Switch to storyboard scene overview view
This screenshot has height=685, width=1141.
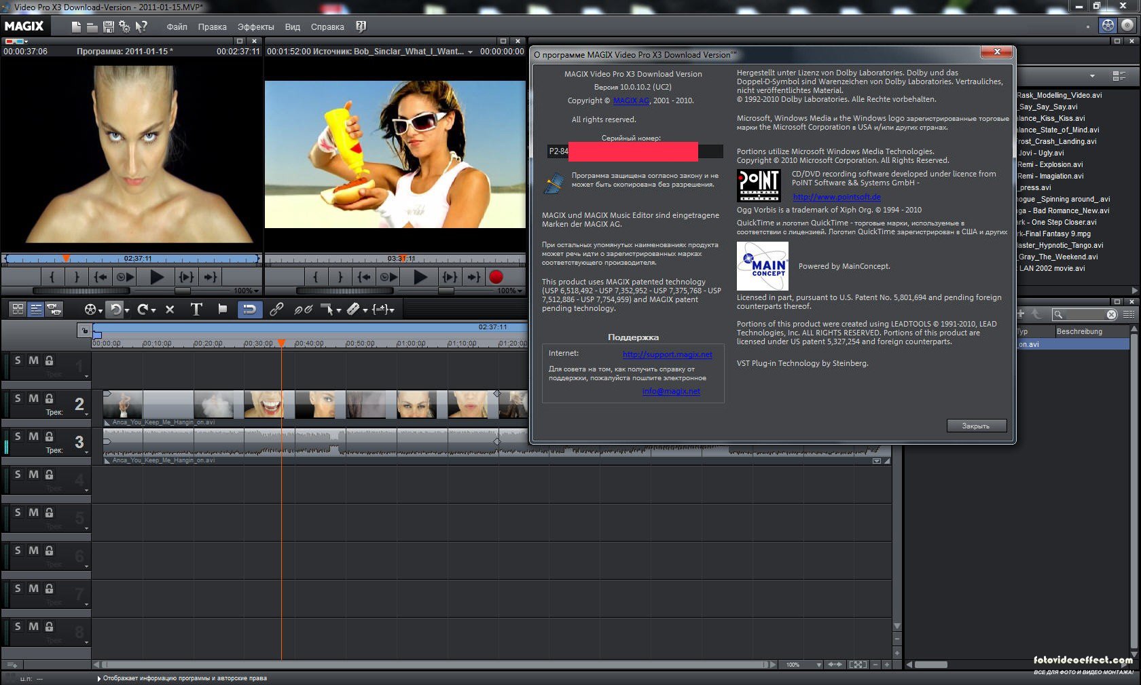[x=18, y=309]
